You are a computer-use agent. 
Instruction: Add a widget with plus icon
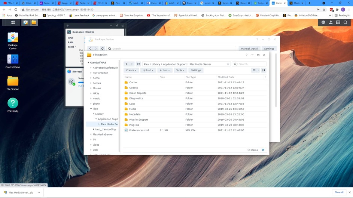pos(67,26)
